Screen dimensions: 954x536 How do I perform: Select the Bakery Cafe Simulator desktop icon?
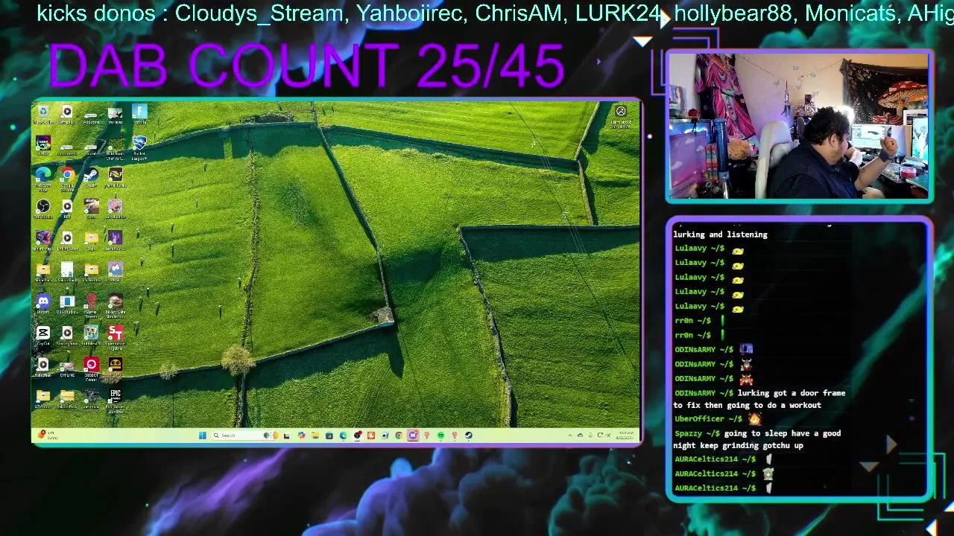tap(115, 307)
